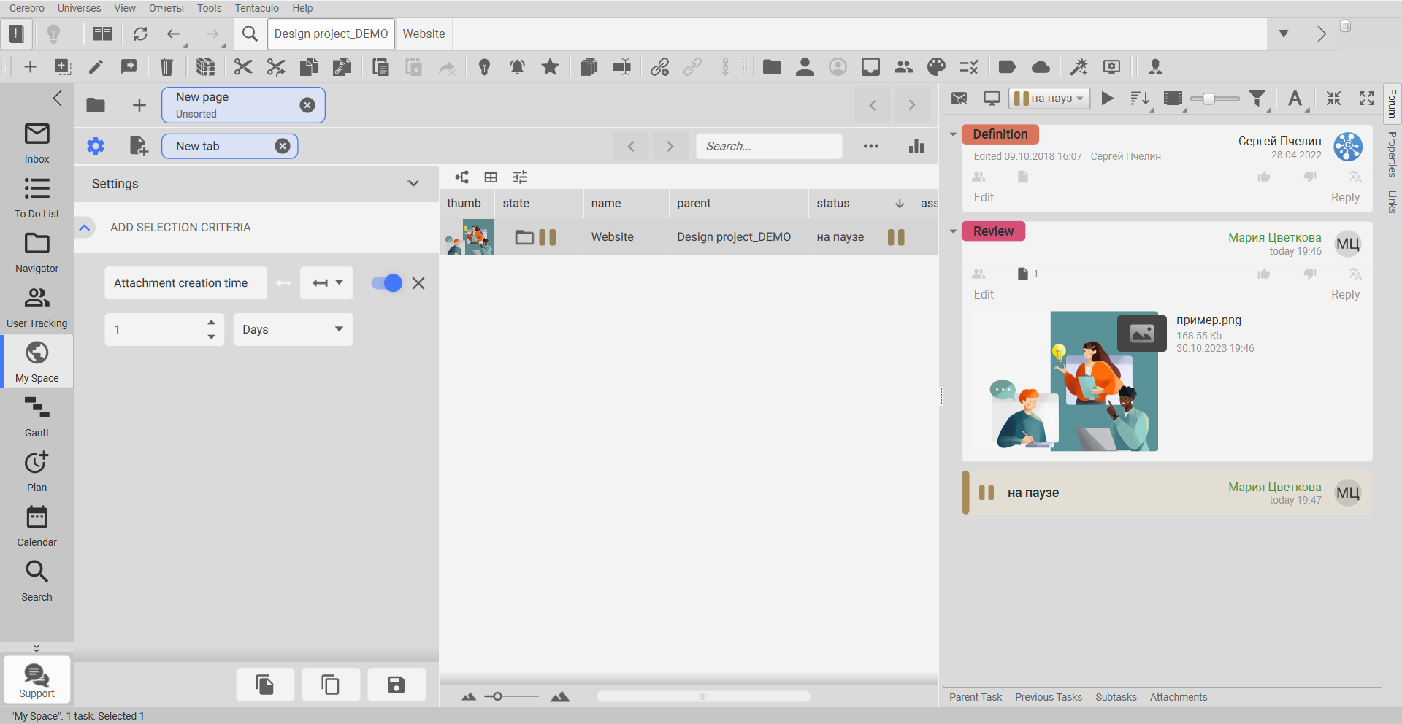The width and height of the screenshot is (1402, 724).
Task: Open tab settings gear icon
Action: [x=96, y=146]
